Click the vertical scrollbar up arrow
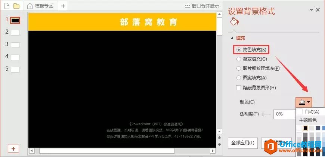Screen dimensions: 325x157 [x=219, y=14]
